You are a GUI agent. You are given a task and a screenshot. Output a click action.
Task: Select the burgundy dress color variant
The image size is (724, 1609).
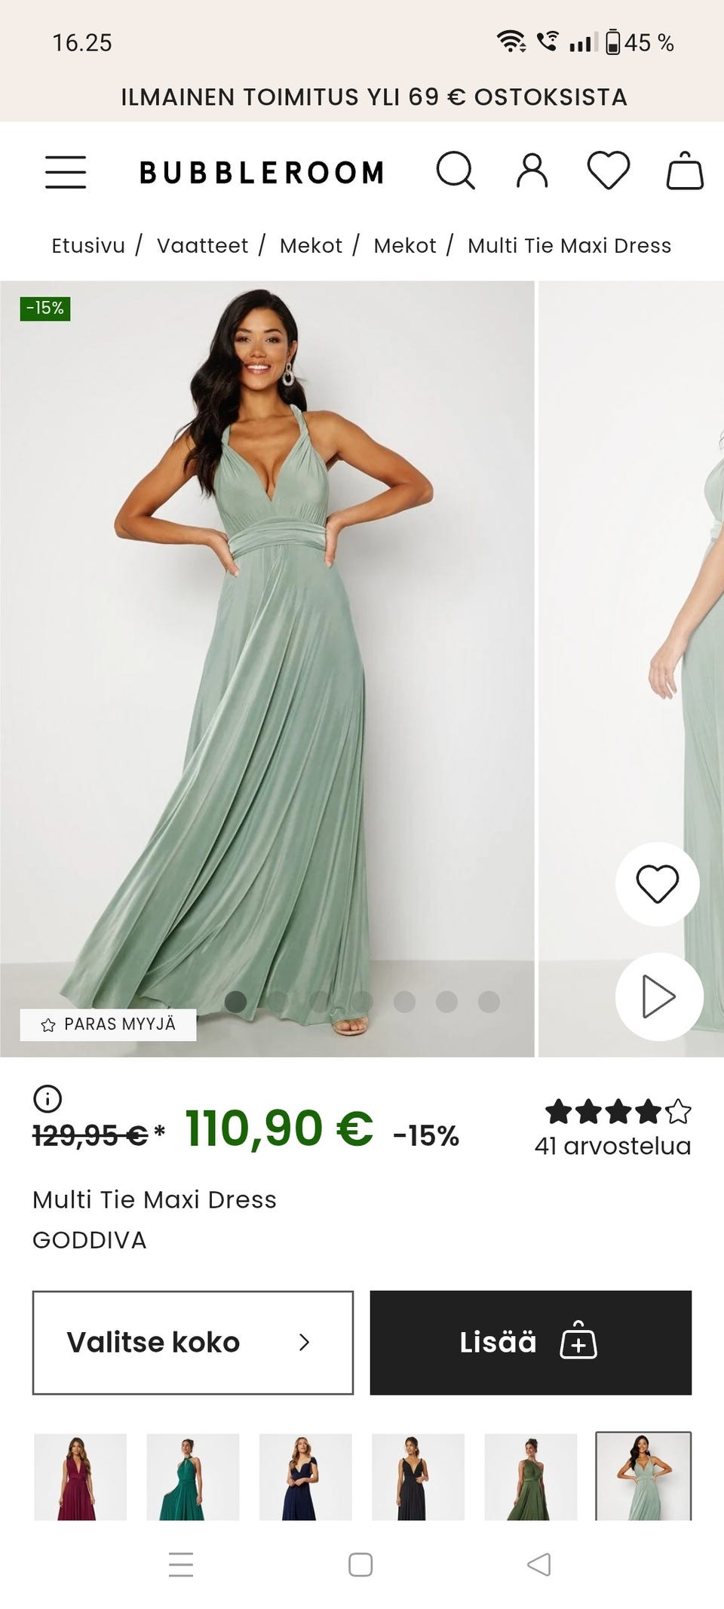point(80,1477)
